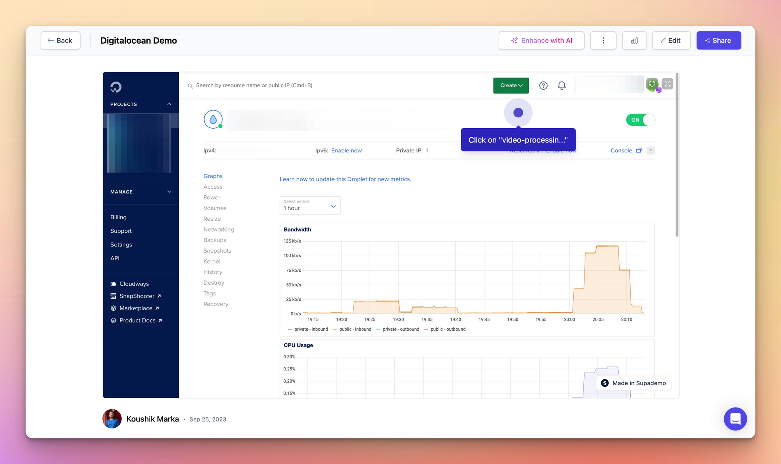The width and height of the screenshot is (781, 464).
Task: Open the chat support bubble icon
Action: coord(735,419)
